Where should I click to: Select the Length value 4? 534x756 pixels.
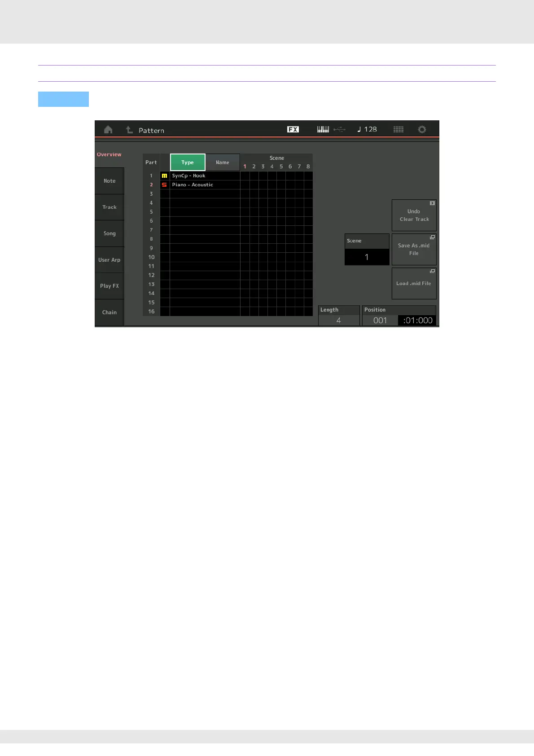(x=339, y=320)
